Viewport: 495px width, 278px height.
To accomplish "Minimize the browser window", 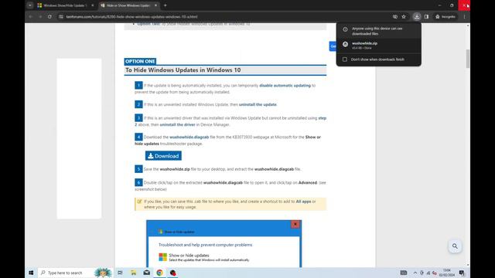I will point(440,5).
